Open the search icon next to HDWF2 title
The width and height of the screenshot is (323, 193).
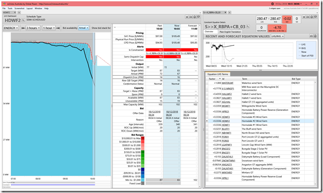tap(23, 20)
